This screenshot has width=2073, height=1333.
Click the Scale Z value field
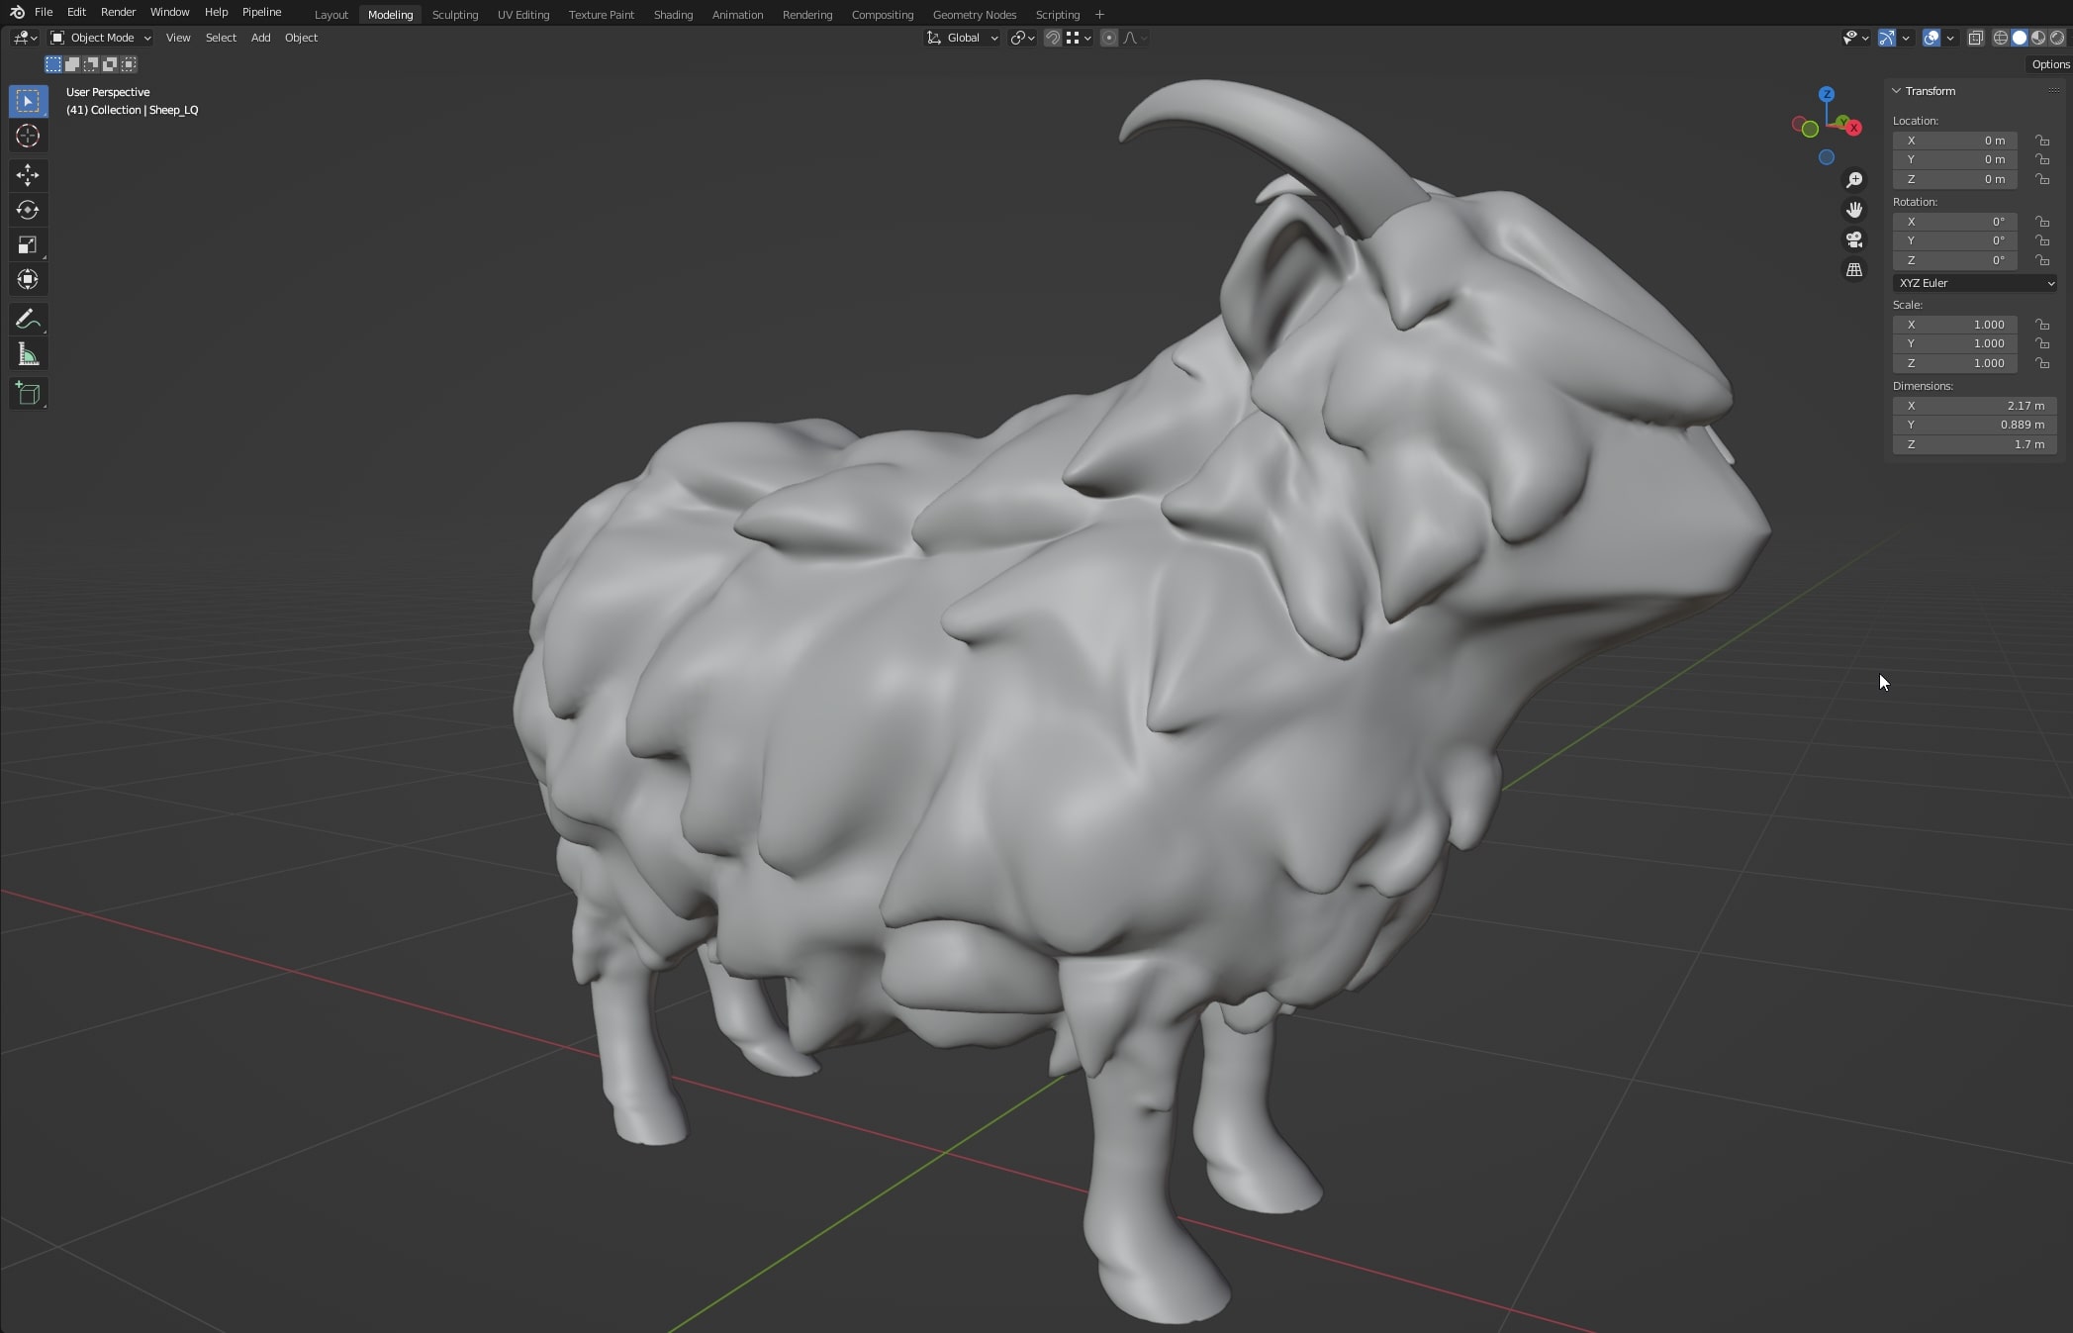1954,363
